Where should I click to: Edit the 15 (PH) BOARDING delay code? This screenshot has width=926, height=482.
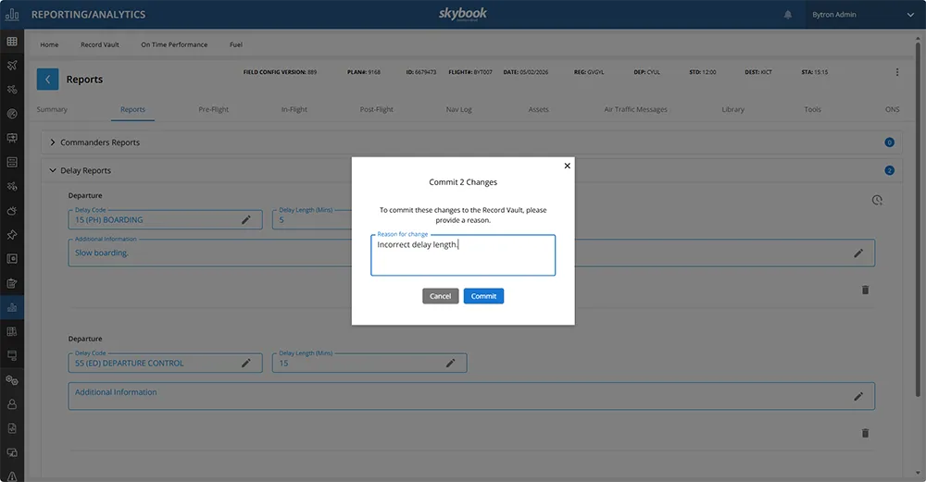(x=246, y=220)
